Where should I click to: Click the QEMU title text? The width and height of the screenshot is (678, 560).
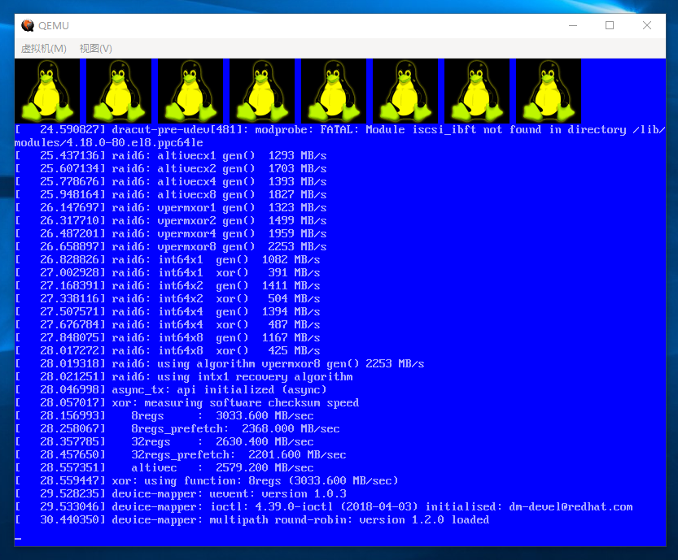(54, 25)
